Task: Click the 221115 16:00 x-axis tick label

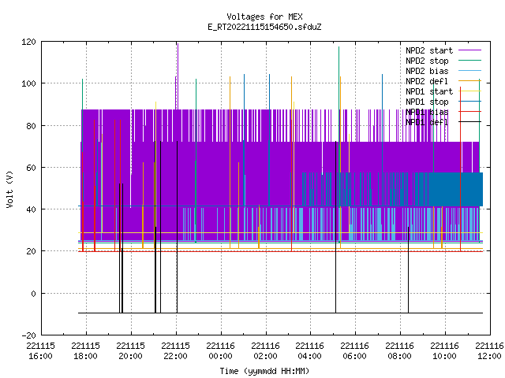Action: coord(40,351)
